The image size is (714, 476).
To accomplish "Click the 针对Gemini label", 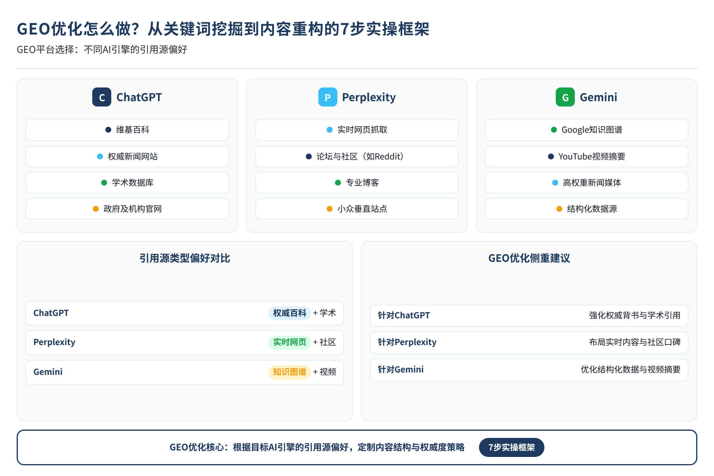I will click(401, 369).
